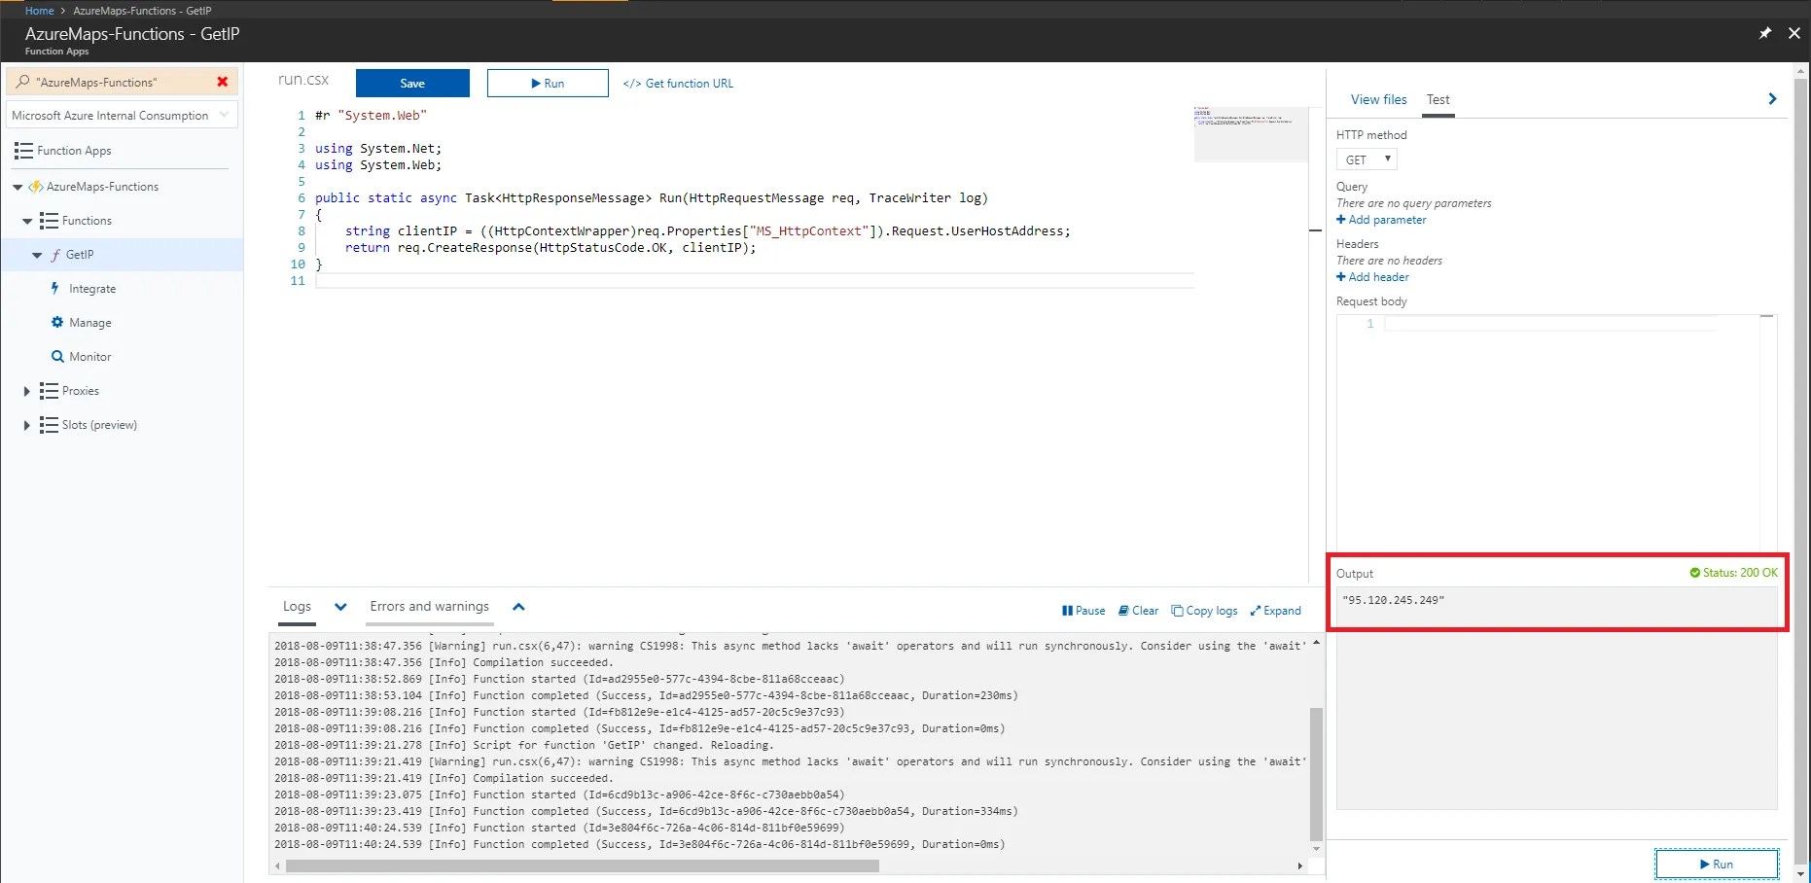Add a query parameter
The height and width of the screenshot is (883, 1811).
pos(1381,220)
